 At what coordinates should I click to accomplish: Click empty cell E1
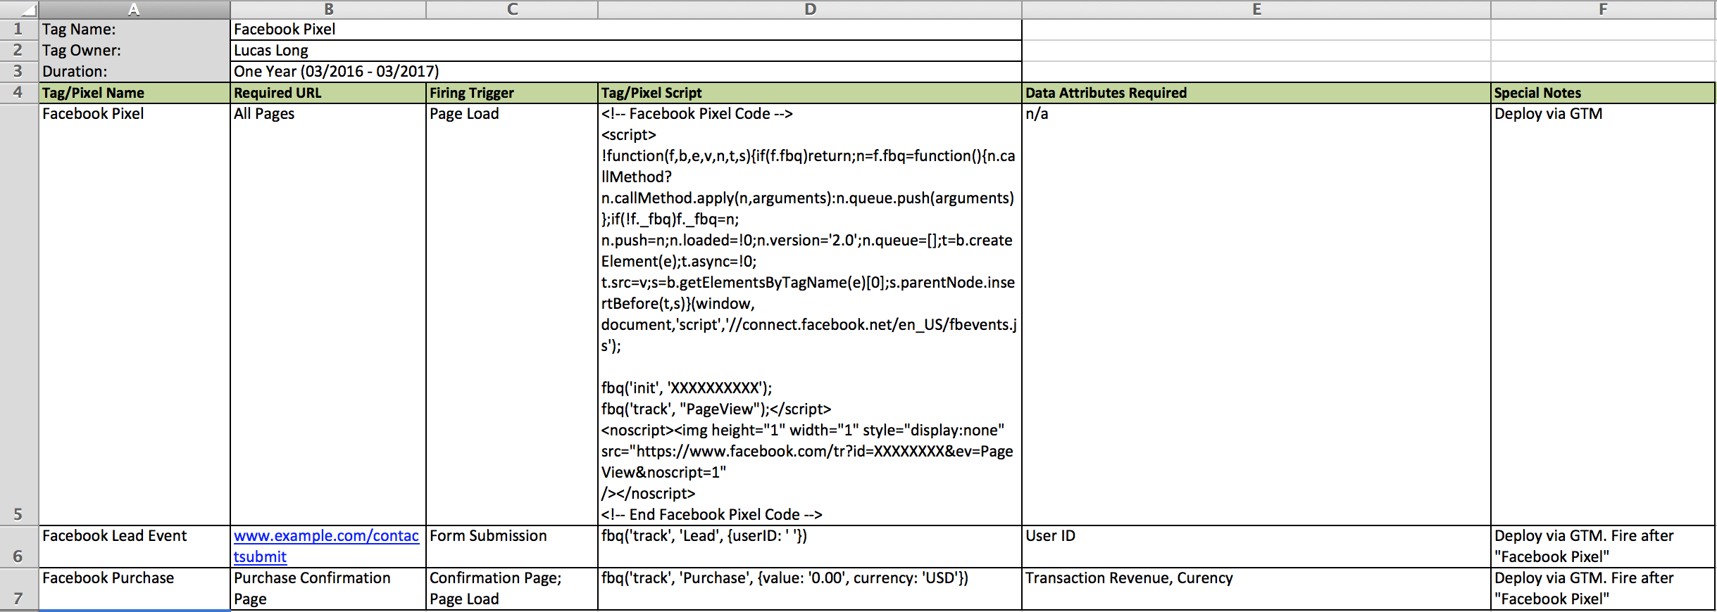click(x=1256, y=30)
